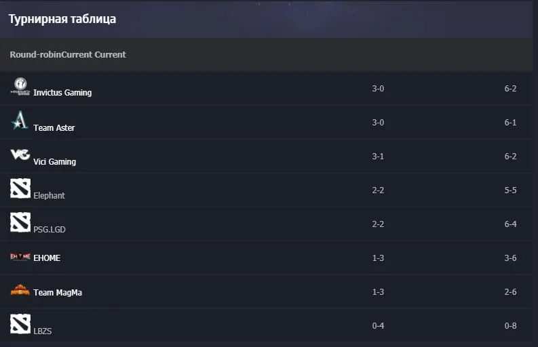Click the Турнирная таблица heading
Viewport: 538px width, 347px height.
click(x=62, y=19)
